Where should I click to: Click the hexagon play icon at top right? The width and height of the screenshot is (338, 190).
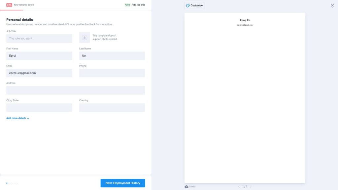click(x=332, y=6)
